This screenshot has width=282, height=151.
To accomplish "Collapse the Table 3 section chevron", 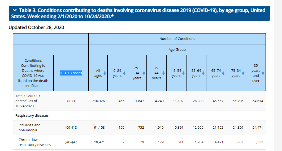I will tap(15, 10).
